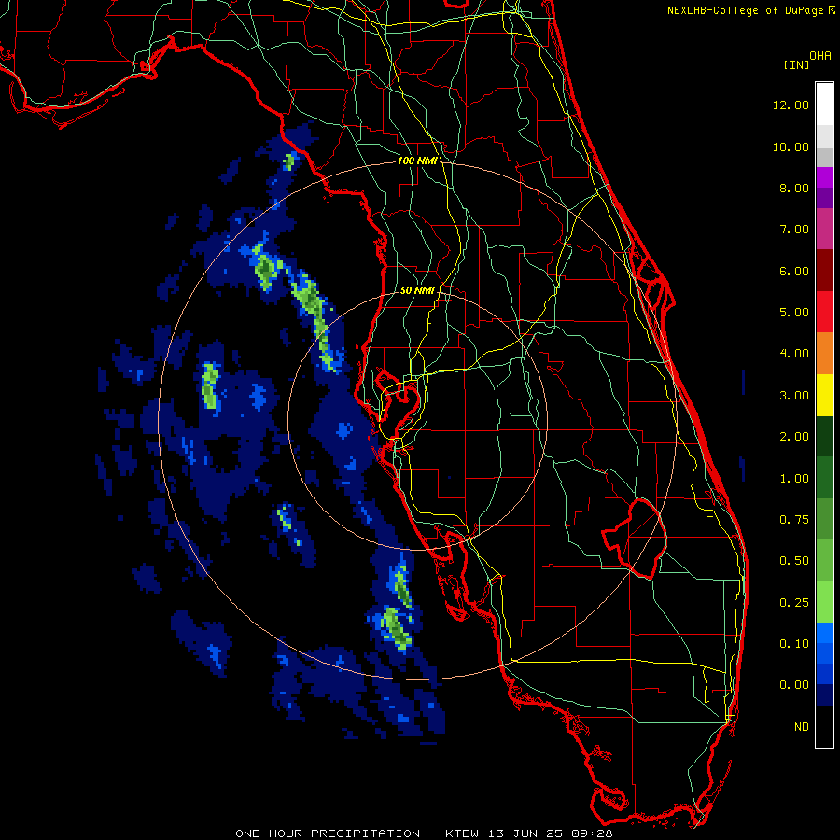Screen dimensions: 840x840
Task: Click the 0.75 legend value
Action: tap(794, 520)
